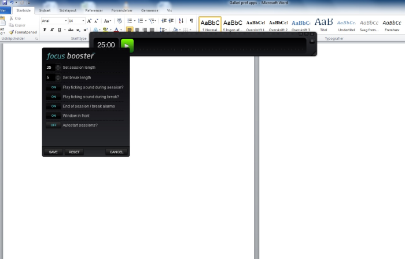Open the numbered list style dropdown arrow
The width and height of the screenshot is (405, 259).
click(146, 21)
